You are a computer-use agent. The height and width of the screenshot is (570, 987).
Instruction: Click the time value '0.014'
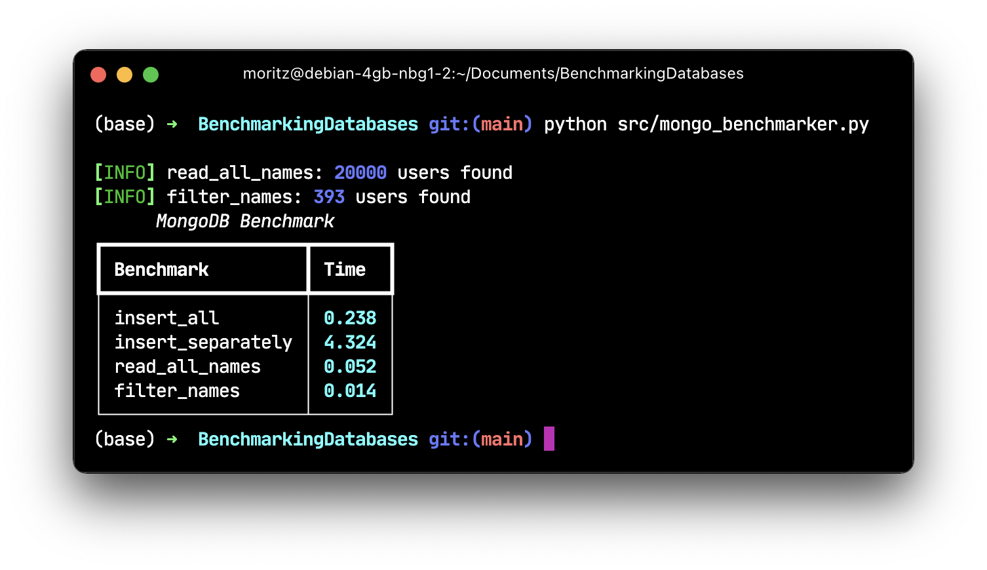tap(350, 390)
